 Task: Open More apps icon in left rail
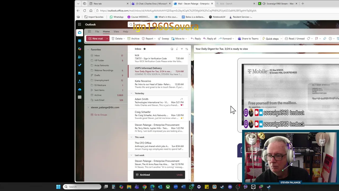(79, 97)
